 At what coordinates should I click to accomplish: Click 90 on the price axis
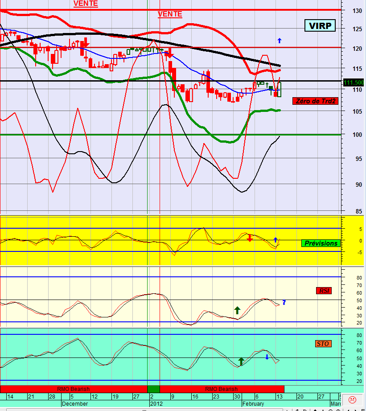click(x=359, y=185)
